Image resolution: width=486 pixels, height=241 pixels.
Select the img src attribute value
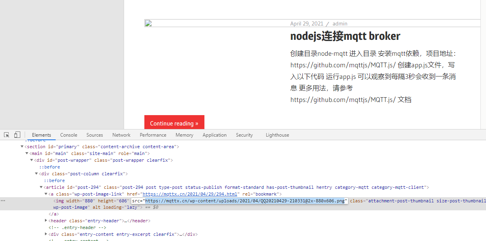coord(245,201)
